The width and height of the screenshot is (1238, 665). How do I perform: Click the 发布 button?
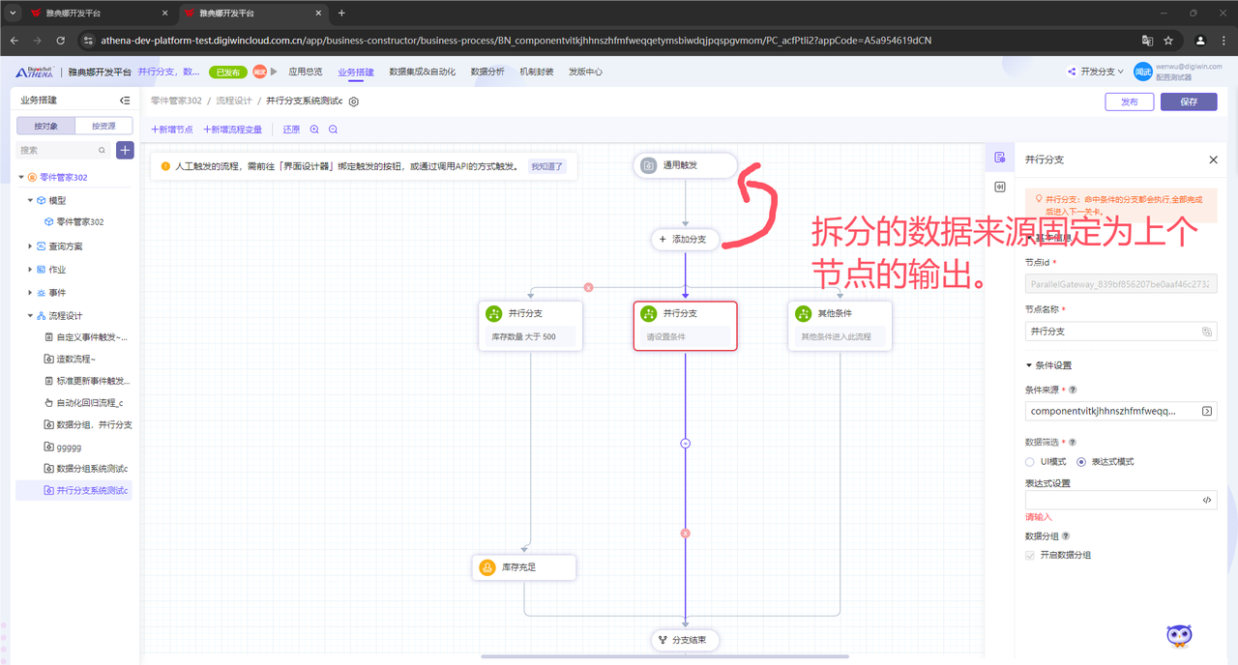1130,101
